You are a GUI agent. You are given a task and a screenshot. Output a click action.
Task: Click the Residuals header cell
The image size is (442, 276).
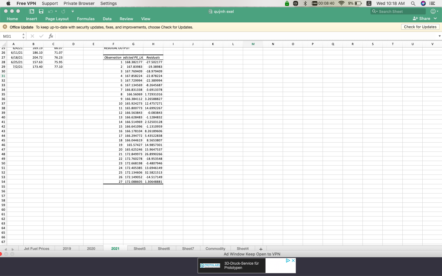click(x=153, y=57)
